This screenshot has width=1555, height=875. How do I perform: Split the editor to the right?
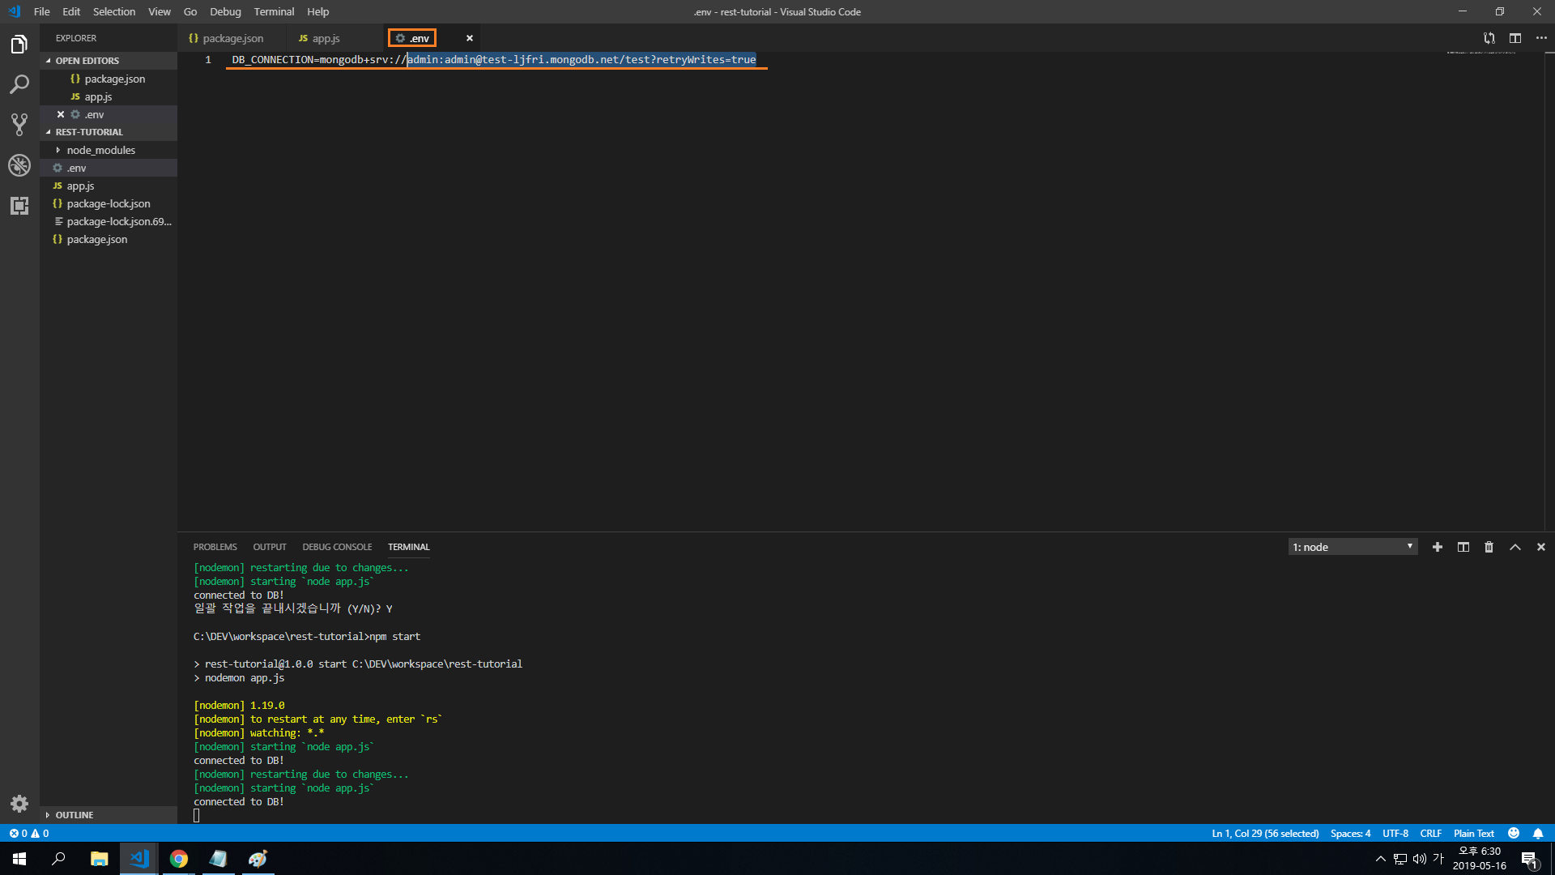pos(1515,38)
